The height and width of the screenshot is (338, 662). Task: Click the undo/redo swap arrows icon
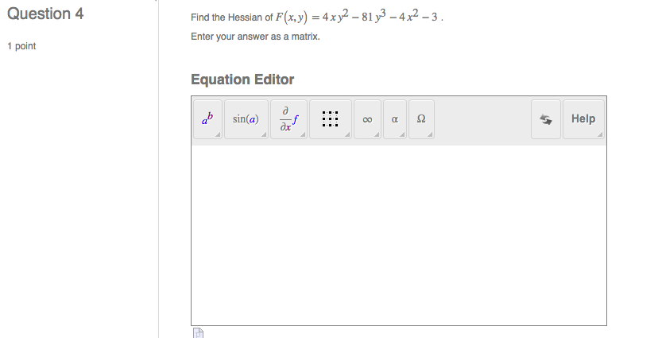545,119
